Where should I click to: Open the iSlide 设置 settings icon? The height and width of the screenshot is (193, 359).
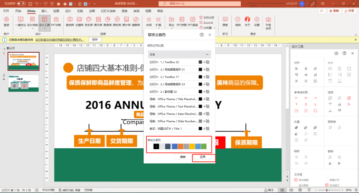pos(257,22)
